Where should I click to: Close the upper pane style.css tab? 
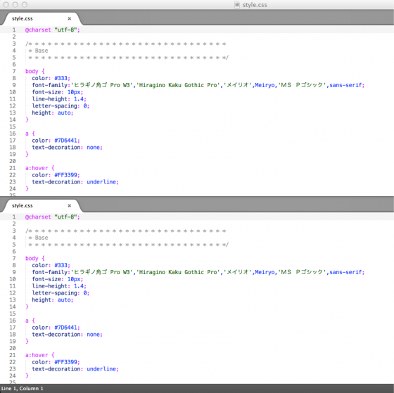click(70, 18)
